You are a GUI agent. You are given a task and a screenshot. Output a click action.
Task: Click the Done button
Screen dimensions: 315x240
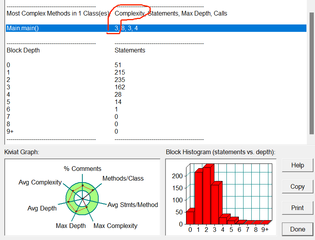point(298,229)
